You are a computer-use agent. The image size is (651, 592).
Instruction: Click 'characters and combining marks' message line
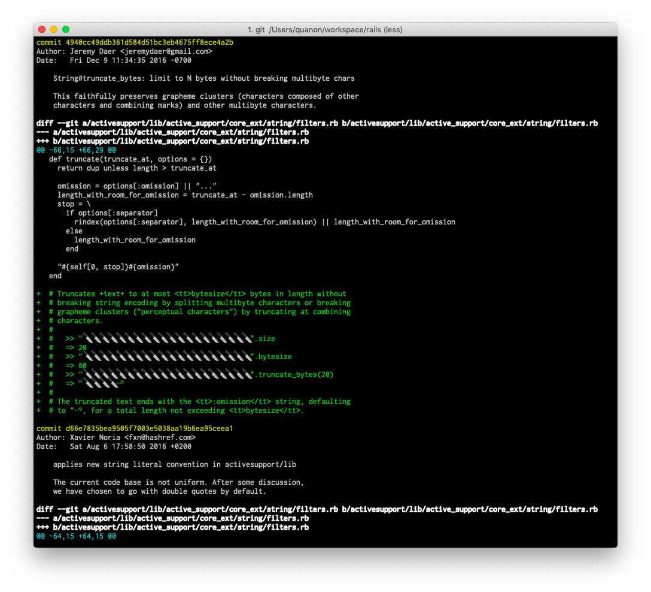click(x=185, y=105)
